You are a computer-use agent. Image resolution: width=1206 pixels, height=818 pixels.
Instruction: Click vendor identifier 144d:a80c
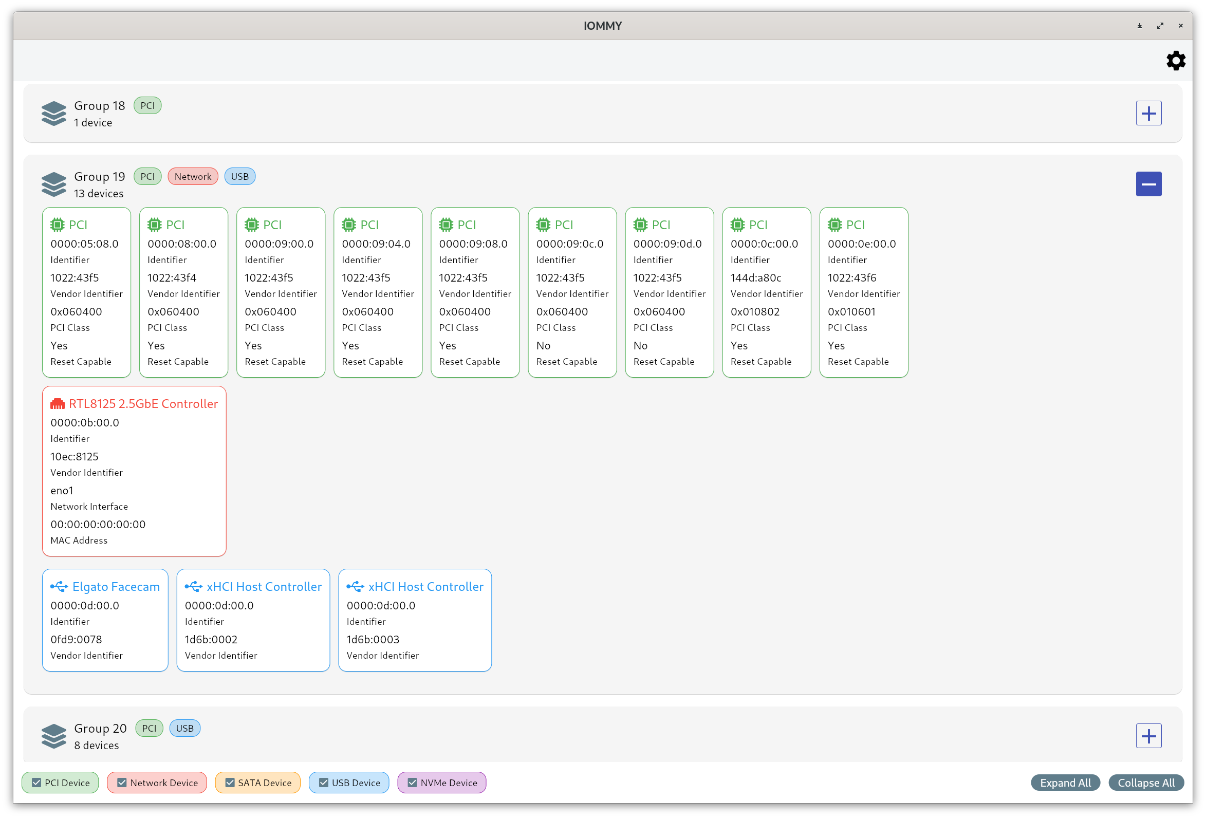(755, 277)
